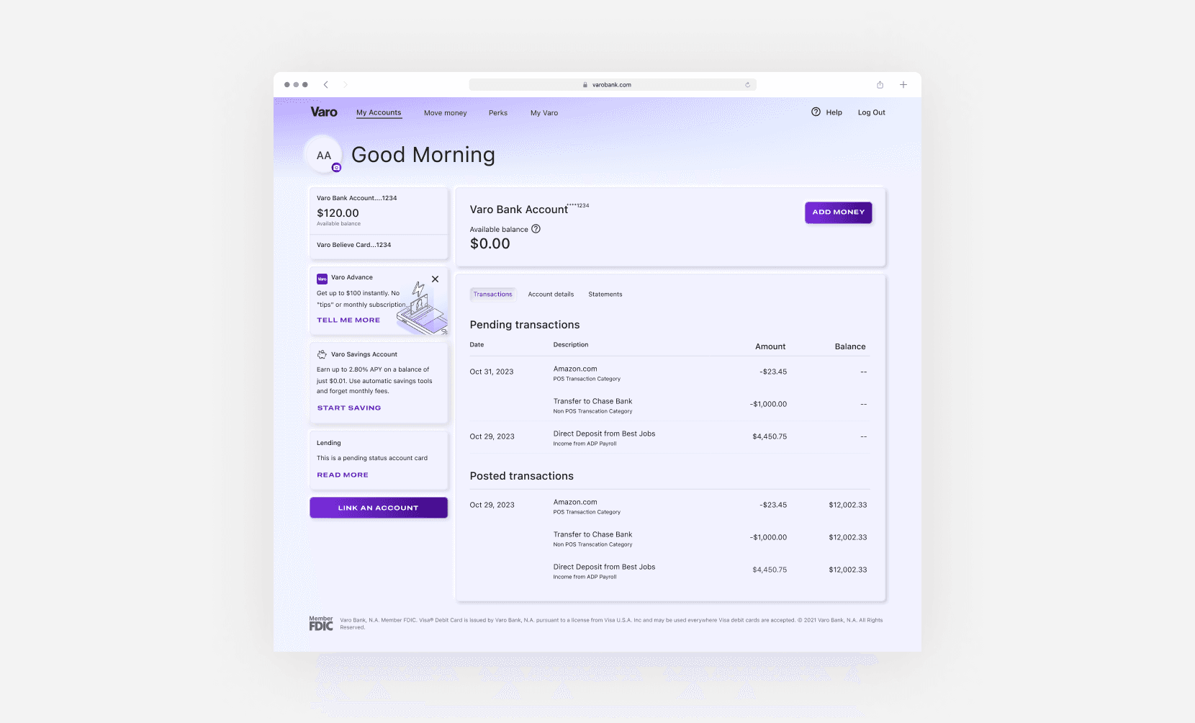The height and width of the screenshot is (723, 1195).
Task: Click the AA profile avatar
Action: coord(323,154)
